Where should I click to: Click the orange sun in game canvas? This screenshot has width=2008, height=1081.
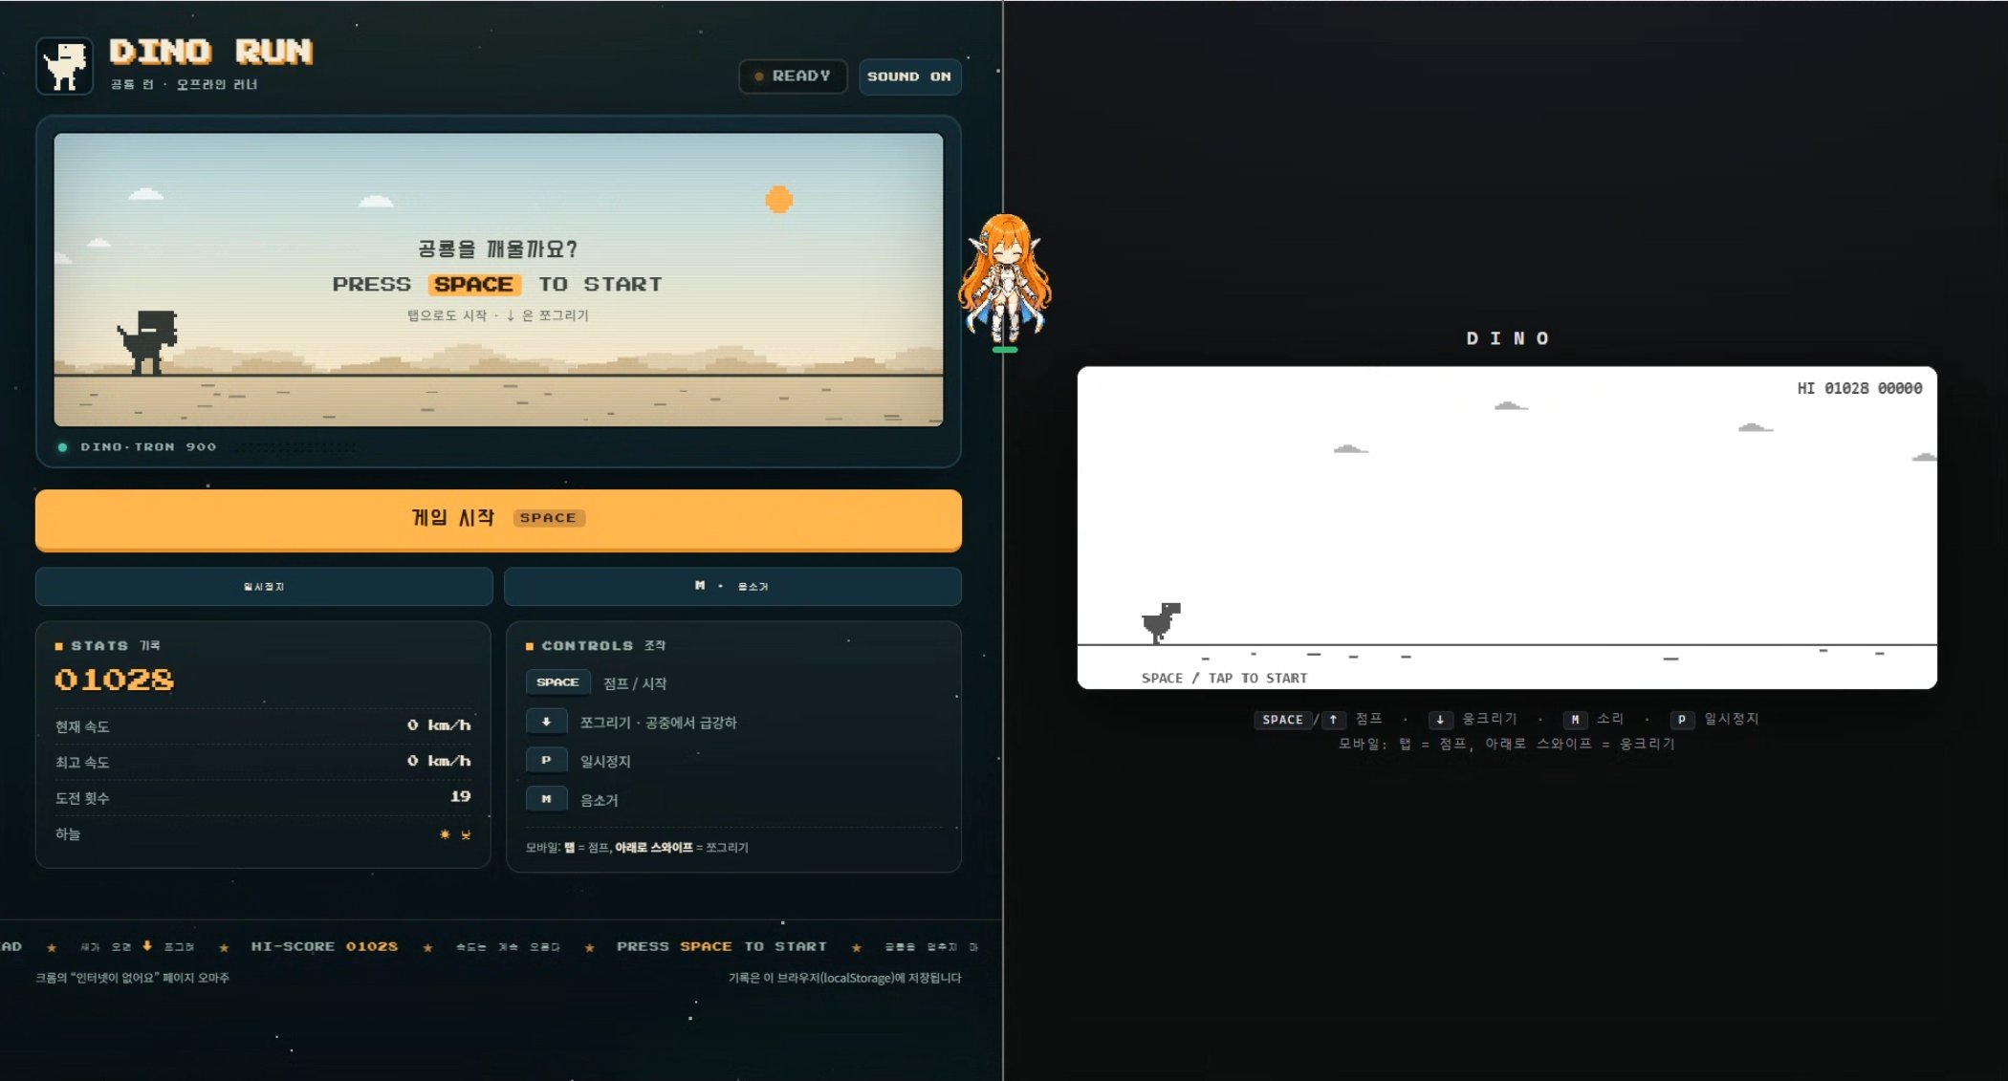point(779,199)
